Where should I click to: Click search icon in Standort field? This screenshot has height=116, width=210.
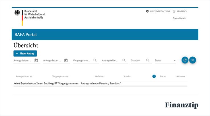[x=148, y=60]
